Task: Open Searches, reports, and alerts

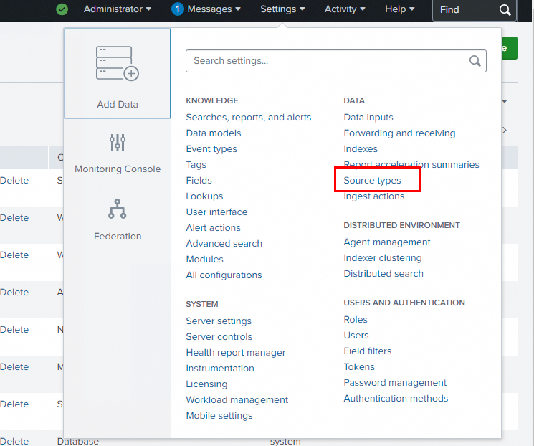Action: click(249, 117)
